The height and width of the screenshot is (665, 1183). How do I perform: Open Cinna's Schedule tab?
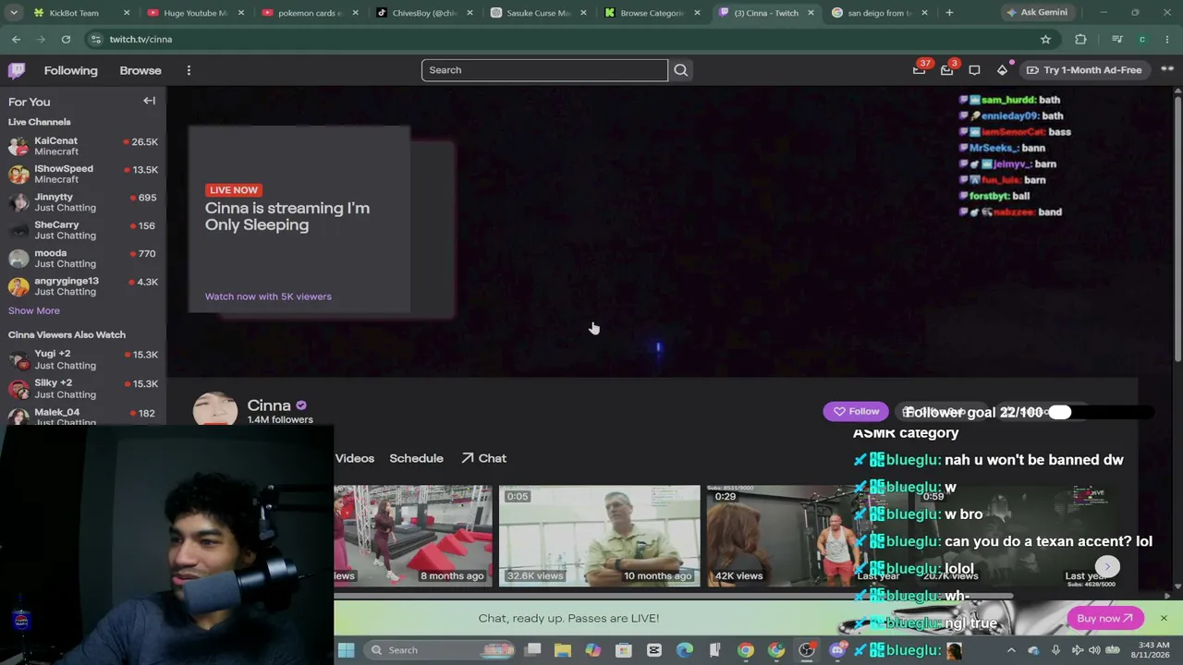point(416,458)
